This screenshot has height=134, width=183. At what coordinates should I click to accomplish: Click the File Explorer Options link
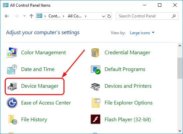point(129,103)
